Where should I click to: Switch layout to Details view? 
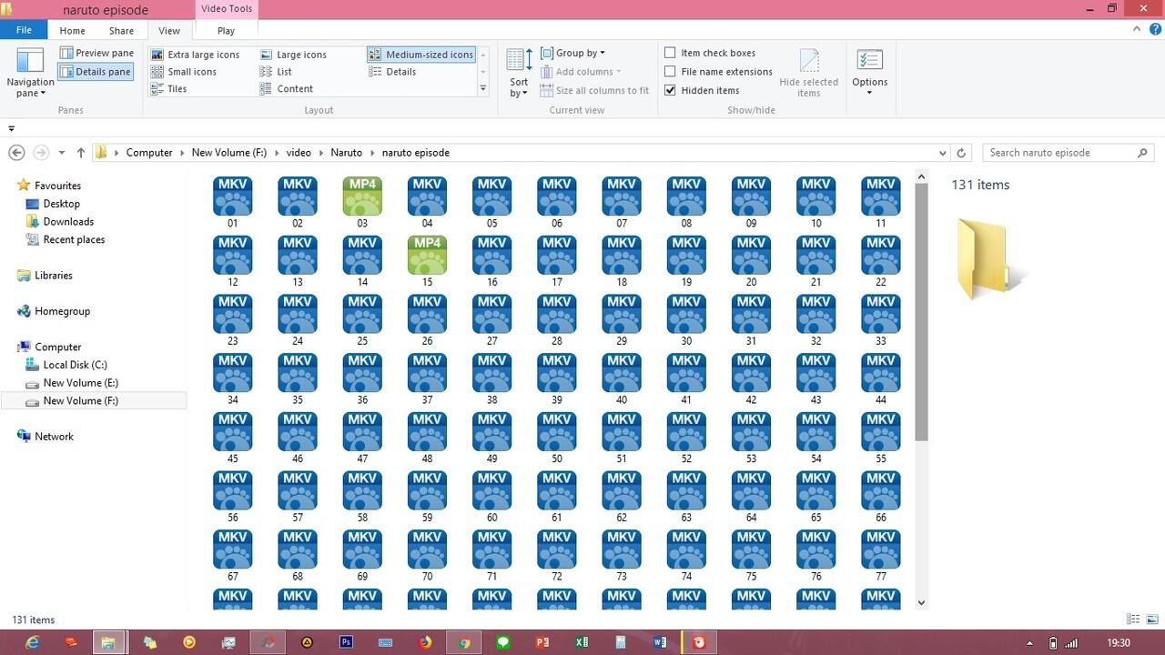click(x=392, y=72)
